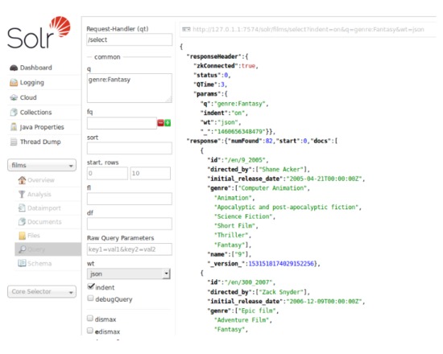Viewport: 443px width, 354px height.
Task: Open the Analysis page
Action: coord(39,194)
